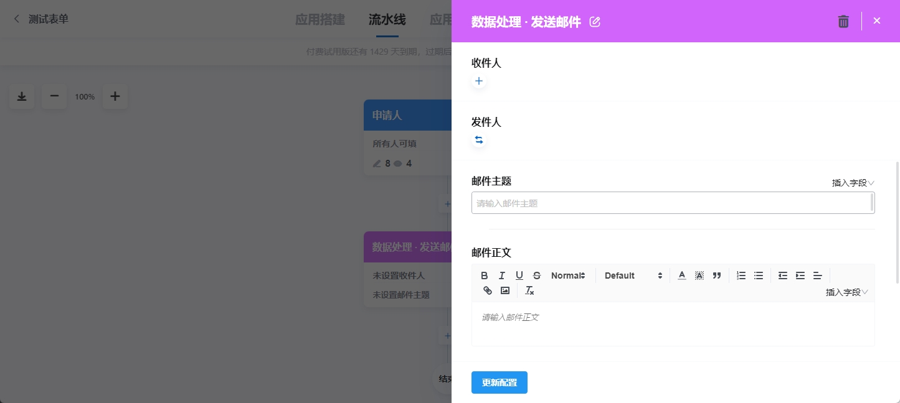Toggle underline in the rich text toolbar
Image resolution: width=900 pixels, height=403 pixels.
coord(519,276)
